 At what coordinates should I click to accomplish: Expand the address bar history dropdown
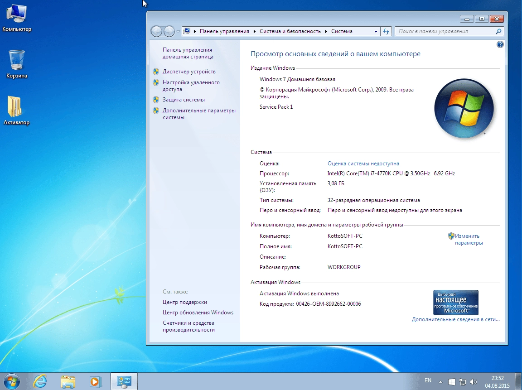click(376, 31)
